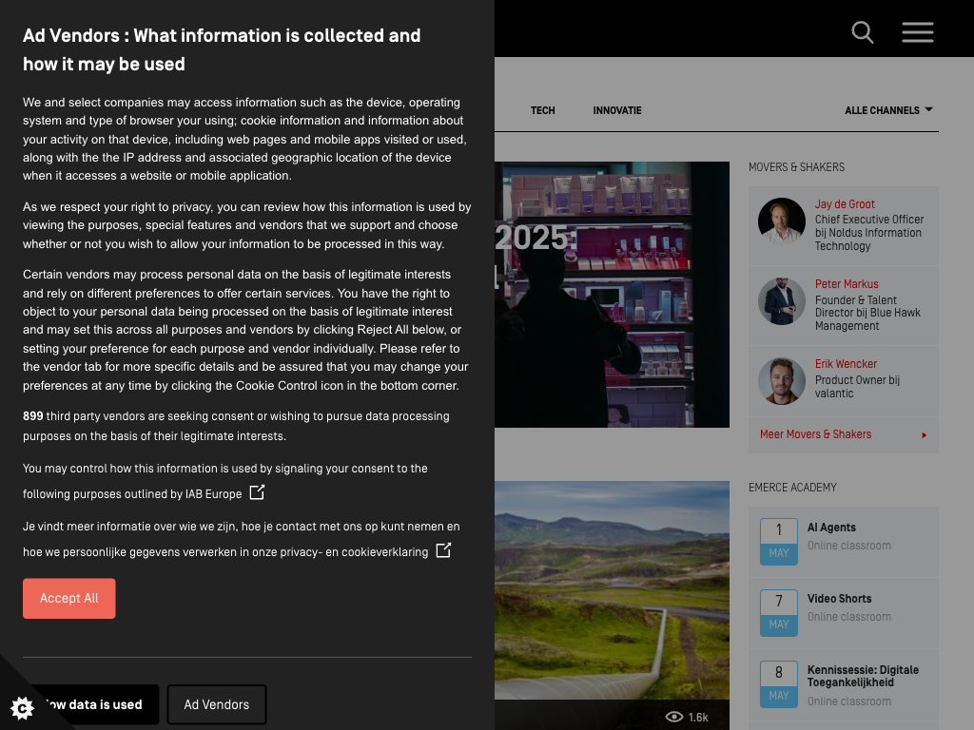Open Peter Markus profile link
Viewport: 974px width, 730px height.
(847, 284)
